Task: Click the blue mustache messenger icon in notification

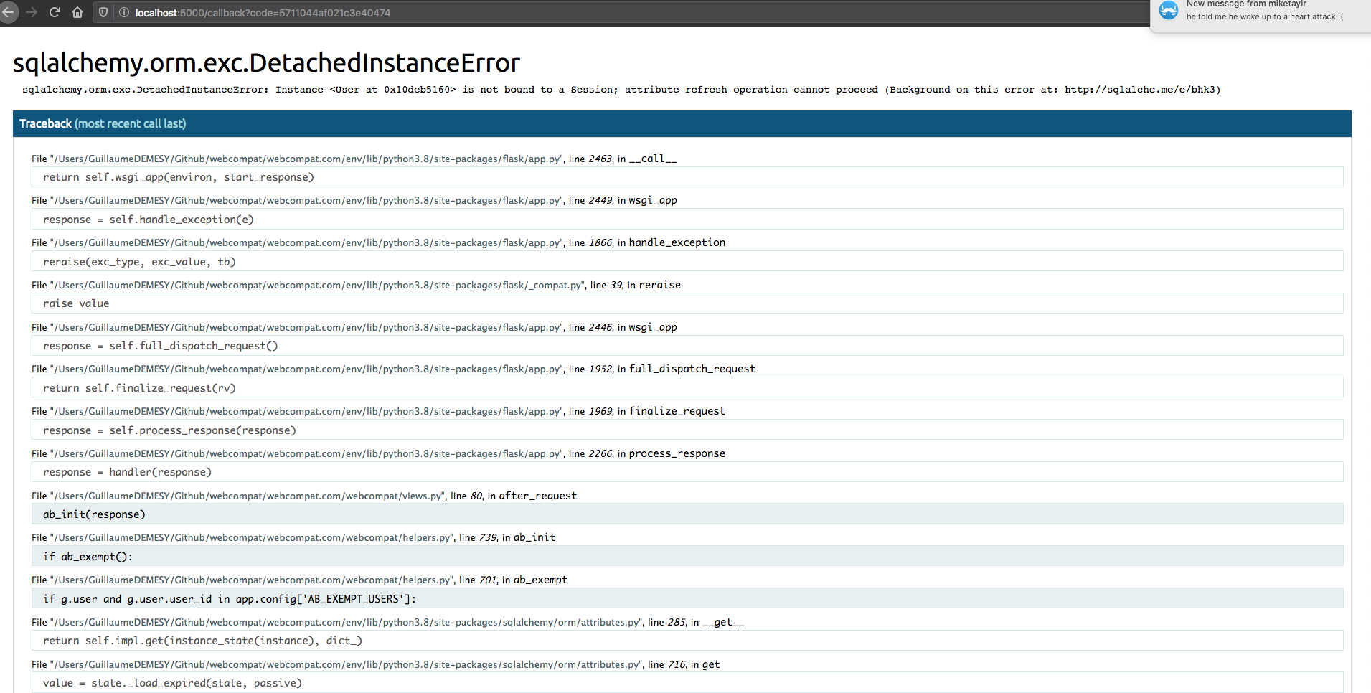Action: click(x=1169, y=11)
